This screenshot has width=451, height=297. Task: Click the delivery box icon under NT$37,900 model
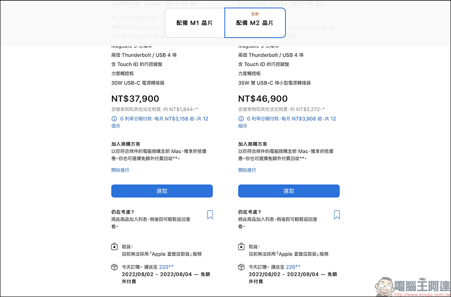tap(114, 267)
